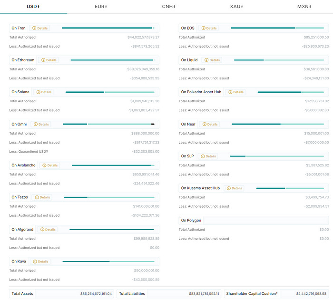The image size is (333, 300).
Task: Click the On Kava label
Action: coord(19,261)
